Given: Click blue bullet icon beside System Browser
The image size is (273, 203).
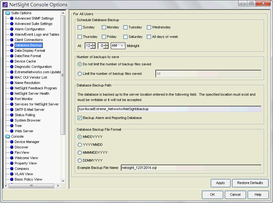Looking at the screenshot, I should tap(12, 120).
